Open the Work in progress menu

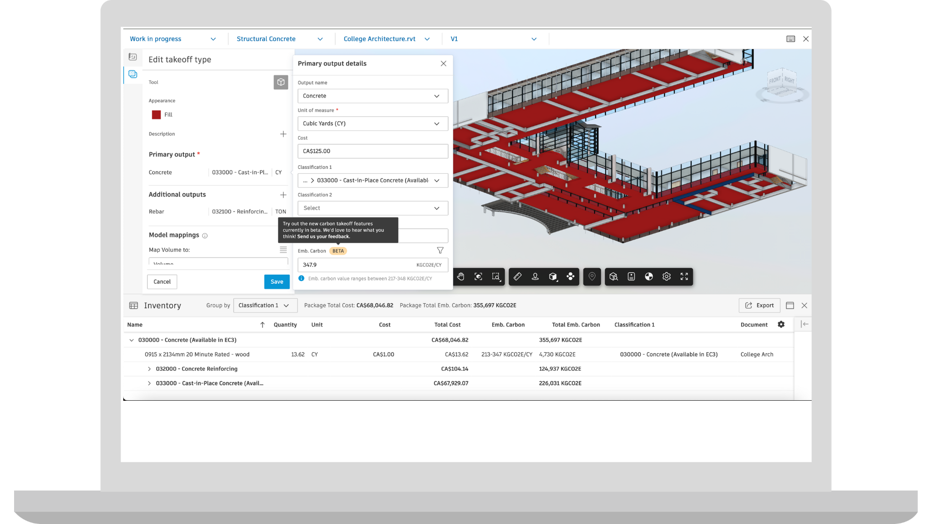[172, 39]
